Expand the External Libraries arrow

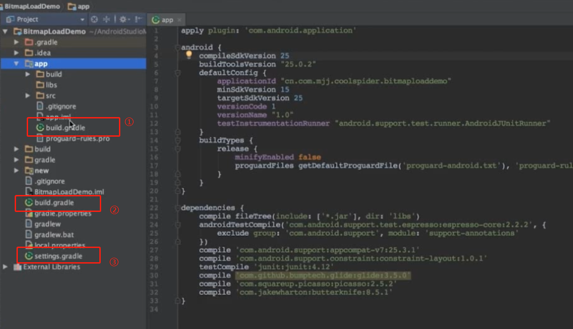click(x=5, y=267)
